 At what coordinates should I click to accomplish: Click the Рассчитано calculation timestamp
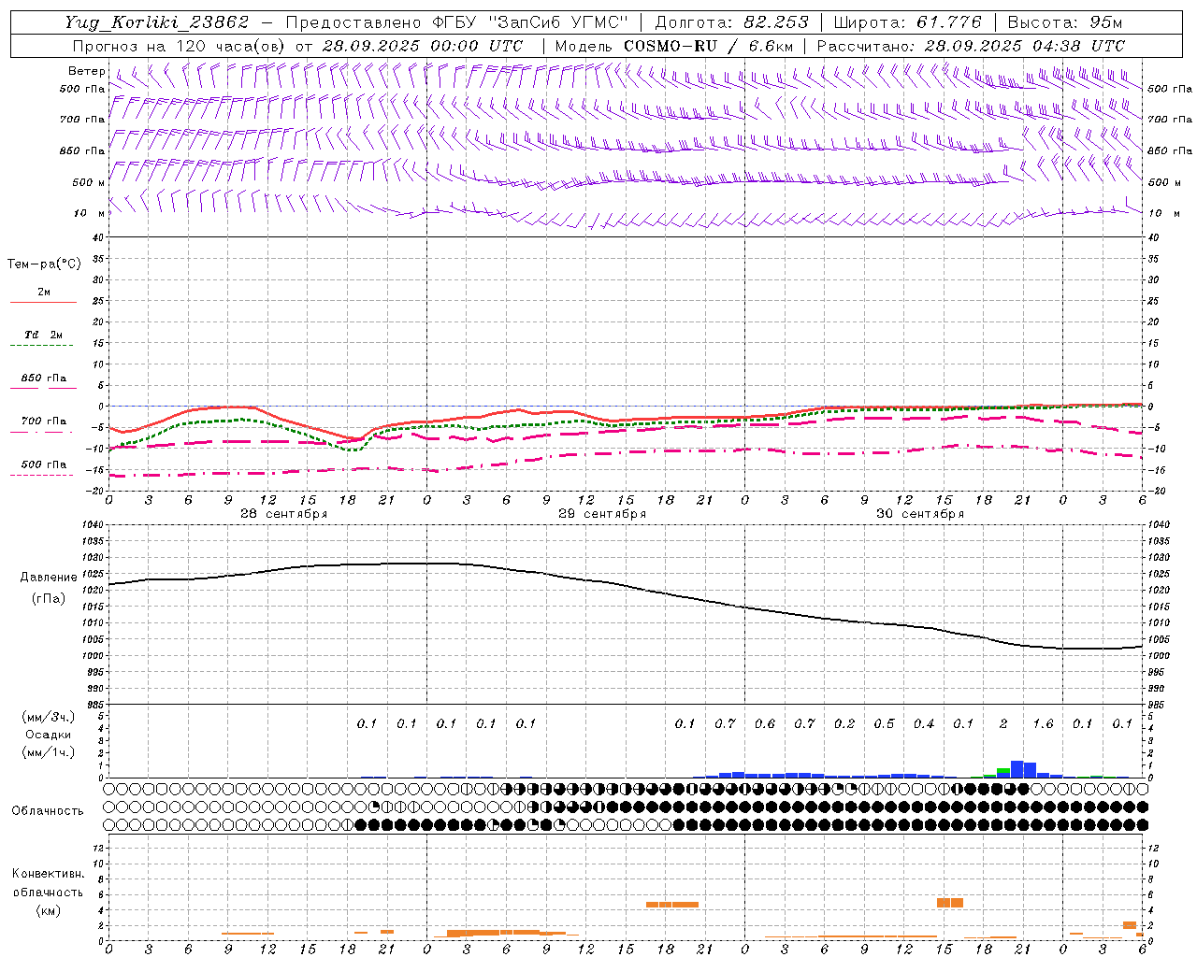(971, 46)
